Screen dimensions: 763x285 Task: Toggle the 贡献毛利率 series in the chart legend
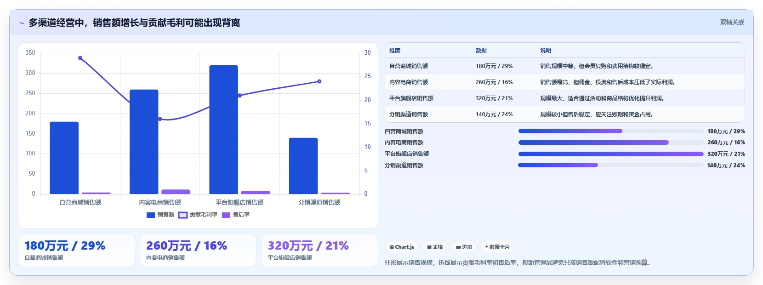click(x=198, y=215)
